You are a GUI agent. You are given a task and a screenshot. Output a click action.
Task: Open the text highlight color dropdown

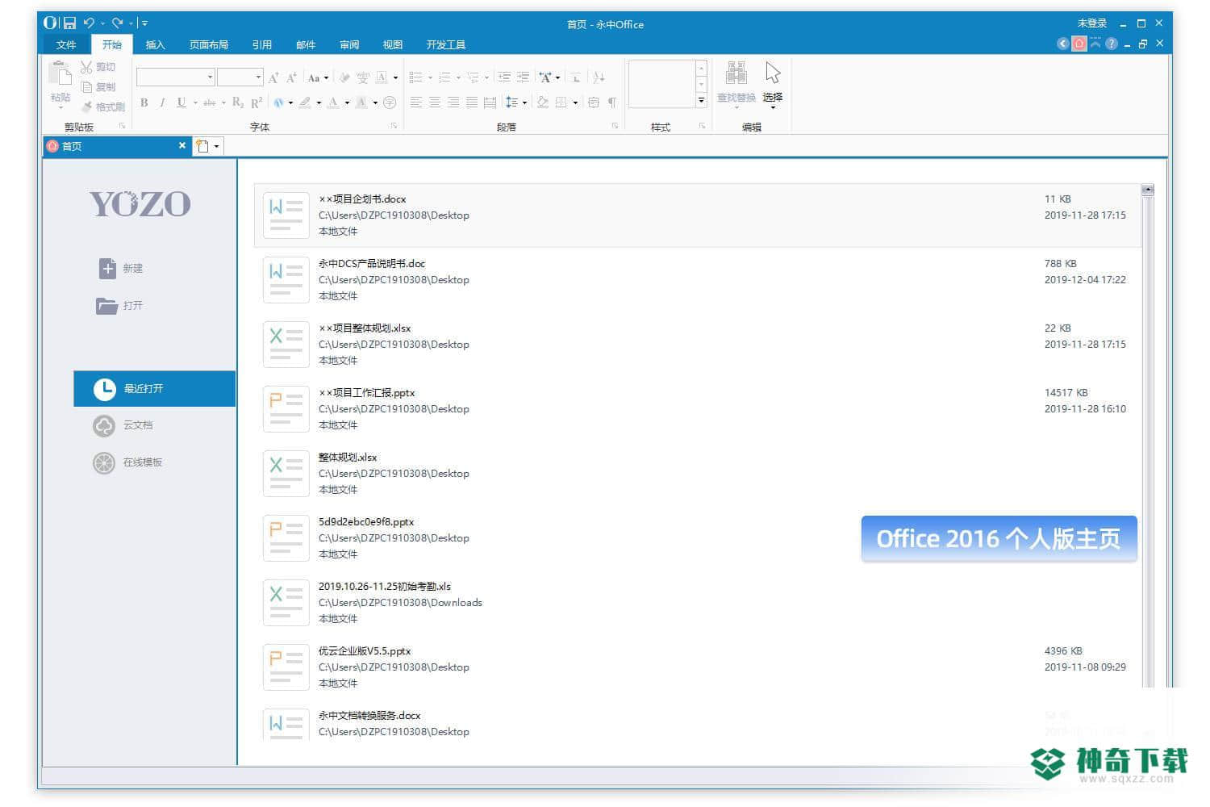319,103
